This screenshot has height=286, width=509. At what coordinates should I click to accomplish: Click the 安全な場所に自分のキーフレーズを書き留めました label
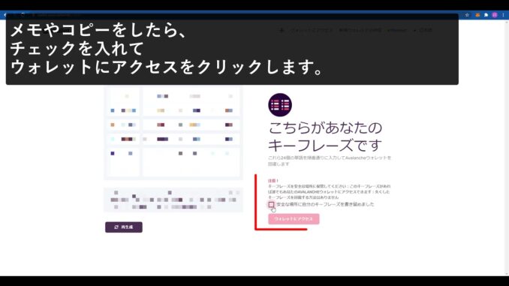coord(325,204)
